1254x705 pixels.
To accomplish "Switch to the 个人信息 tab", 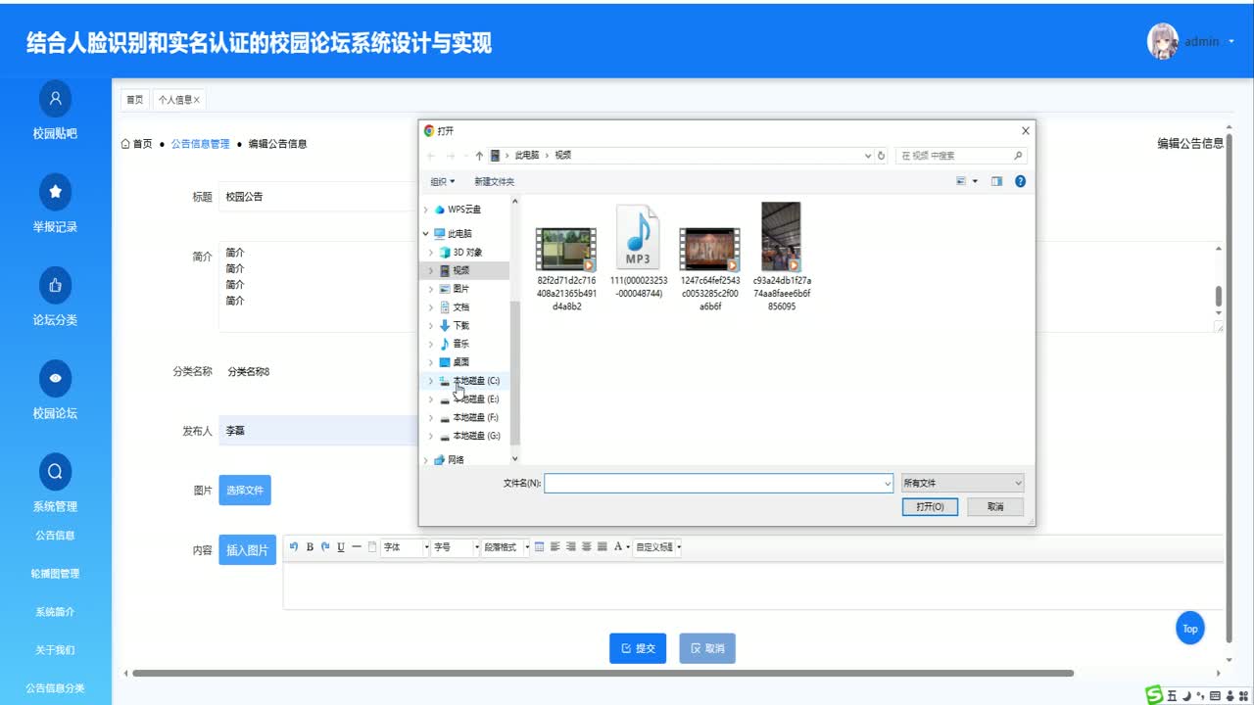I will coord(178,100).
